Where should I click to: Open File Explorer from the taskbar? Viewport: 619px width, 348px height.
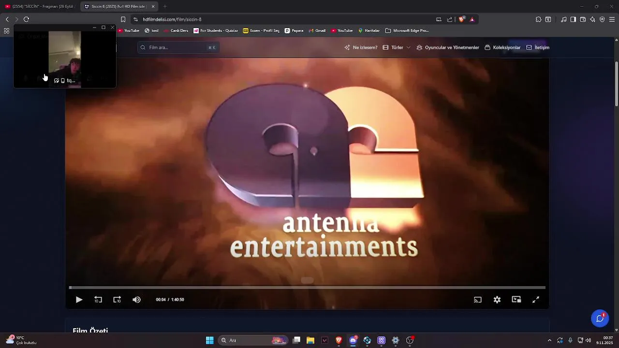(x=310, y=340)
